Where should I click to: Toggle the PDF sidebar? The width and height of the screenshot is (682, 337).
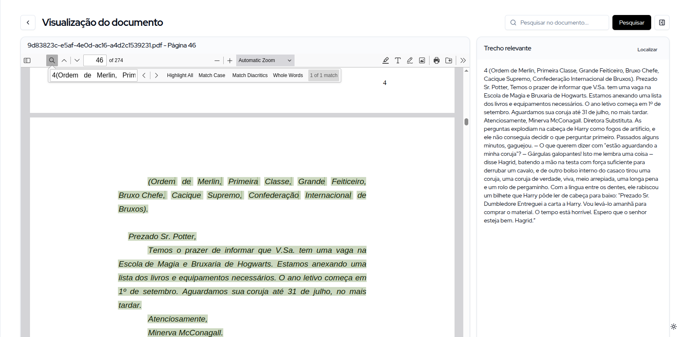coord(27,60)
